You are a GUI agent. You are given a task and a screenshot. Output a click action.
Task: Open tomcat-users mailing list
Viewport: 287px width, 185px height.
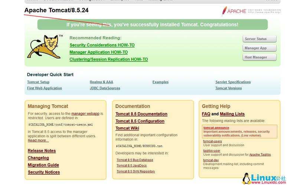[212, 141]
